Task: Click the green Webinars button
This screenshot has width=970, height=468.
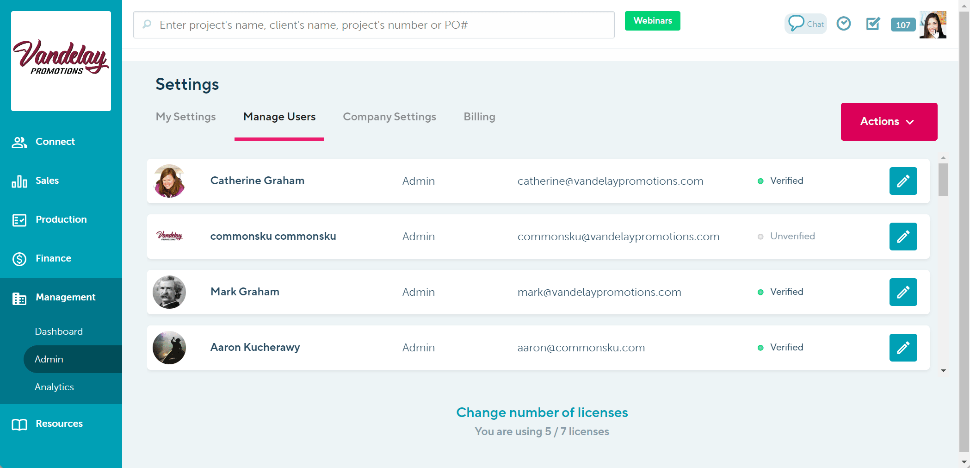Action: (652, 21)
